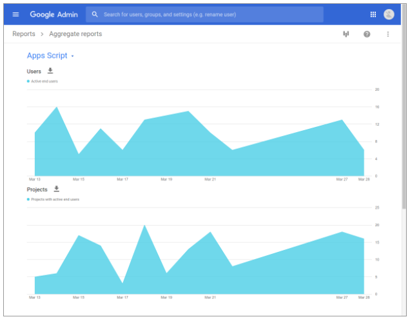Open the three-dot more options menu

[388, 34]
